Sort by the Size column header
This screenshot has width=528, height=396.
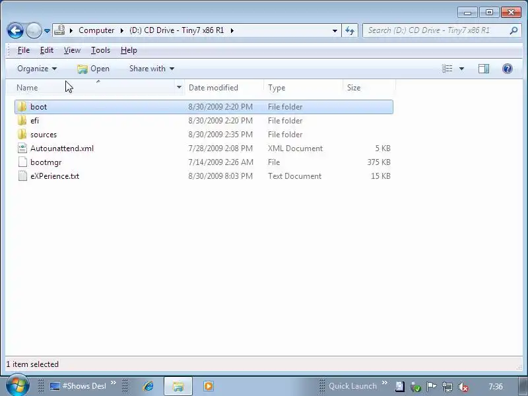[x=354, y=88]
